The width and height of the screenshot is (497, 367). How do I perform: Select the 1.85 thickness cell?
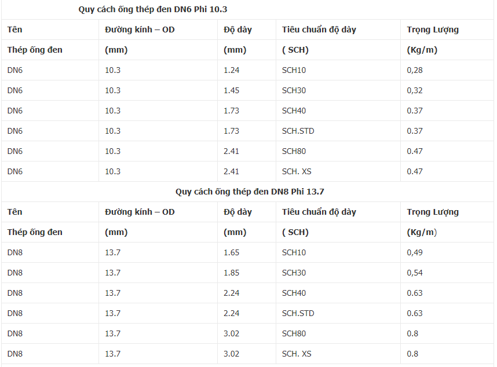(231, 273)
